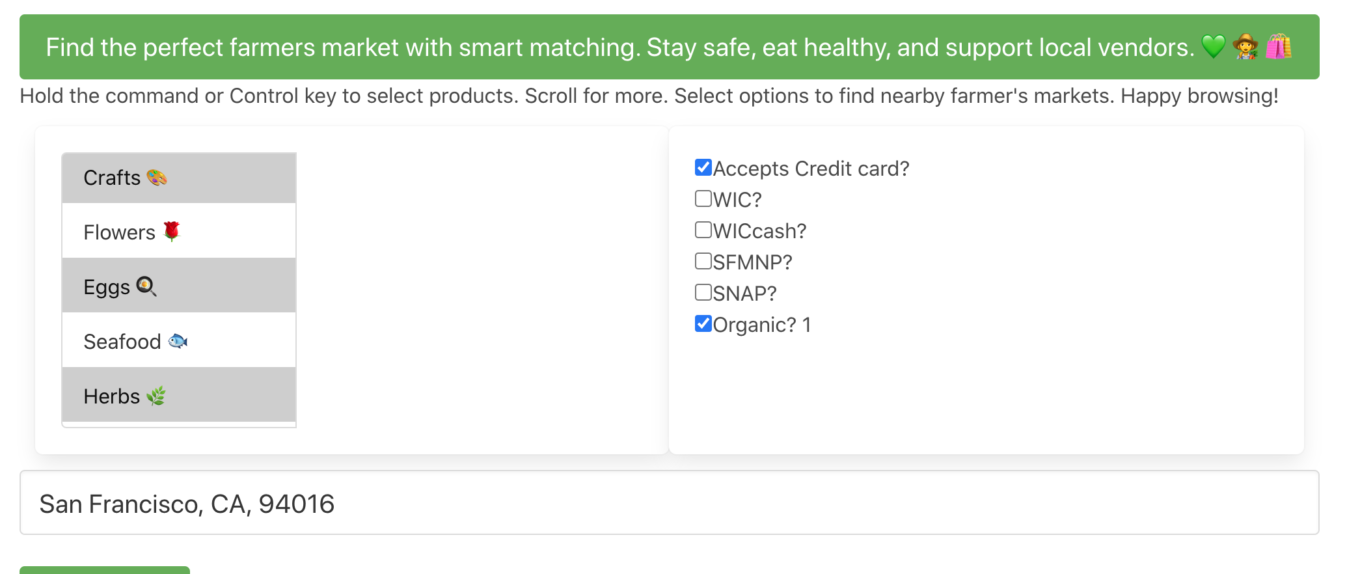Click the fish icon next to Seafood
Image resolution: width=1347 pixels, height=574 pixels.
[x=178, y=341]
